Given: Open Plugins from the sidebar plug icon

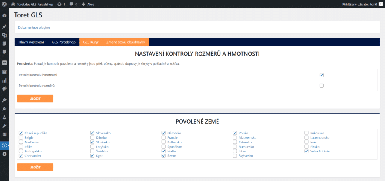Looking at the screenshot, I should click(x=4, y=109).
